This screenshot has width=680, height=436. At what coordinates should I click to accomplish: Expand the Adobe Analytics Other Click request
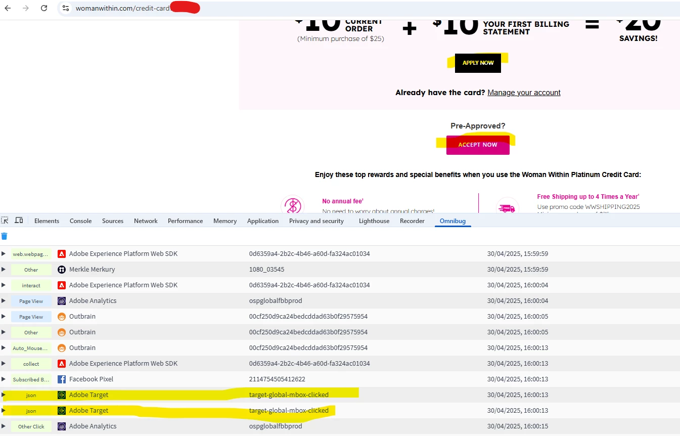pos(4,426)
